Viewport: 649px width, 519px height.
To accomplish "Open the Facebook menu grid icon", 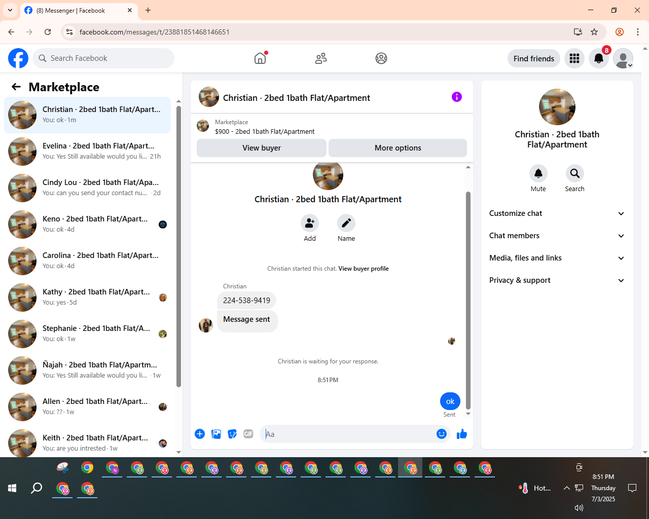I will tap(574, 58).
